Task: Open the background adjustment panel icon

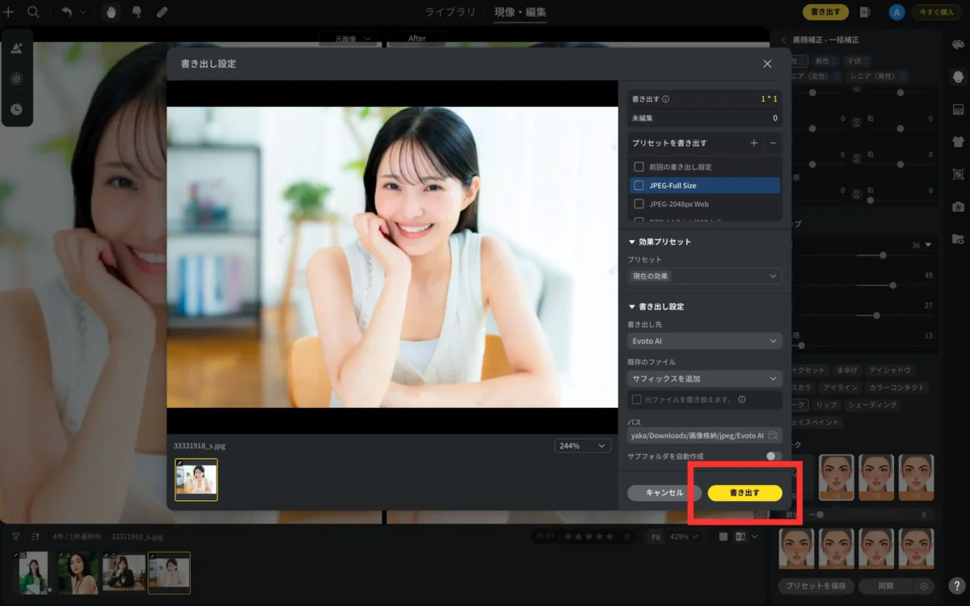Action: tap(958, 109)
